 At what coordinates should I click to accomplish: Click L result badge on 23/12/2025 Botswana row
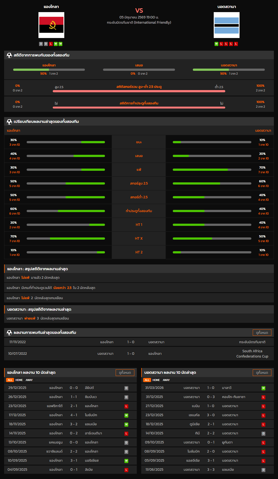click(x=263, y=415)
